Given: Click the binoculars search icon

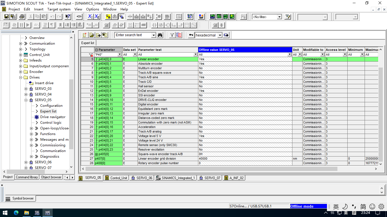Looking at the screenshot, I should [x=160, y=35].
